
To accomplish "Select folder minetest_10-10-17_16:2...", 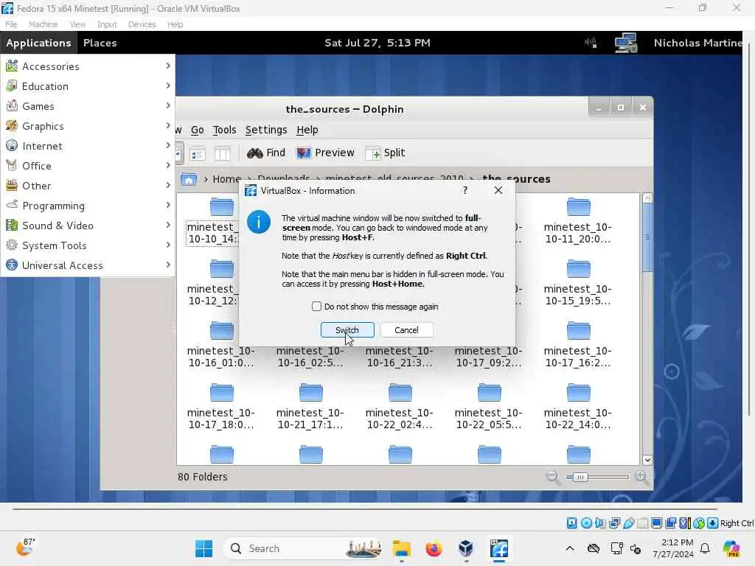I will click(578, 345).
